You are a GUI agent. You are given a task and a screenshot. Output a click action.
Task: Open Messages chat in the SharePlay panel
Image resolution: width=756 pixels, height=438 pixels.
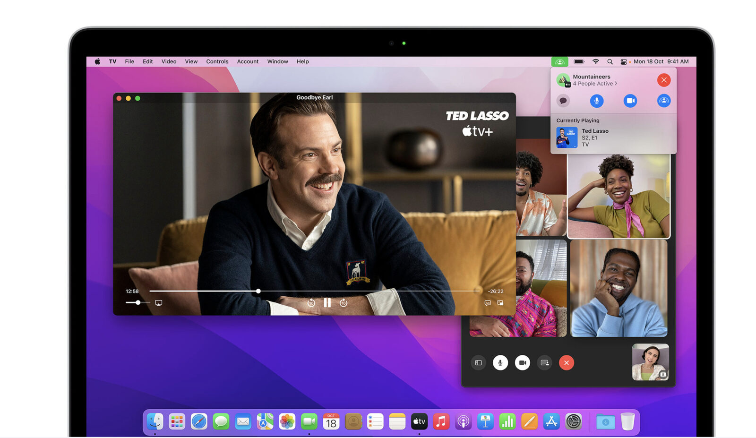point(563,101)
